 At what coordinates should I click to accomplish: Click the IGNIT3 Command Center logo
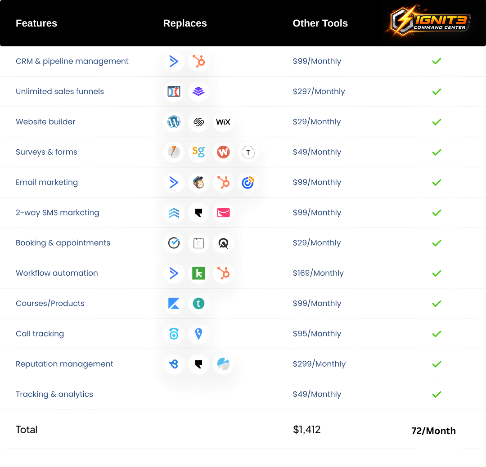click(x=429, y=22)
